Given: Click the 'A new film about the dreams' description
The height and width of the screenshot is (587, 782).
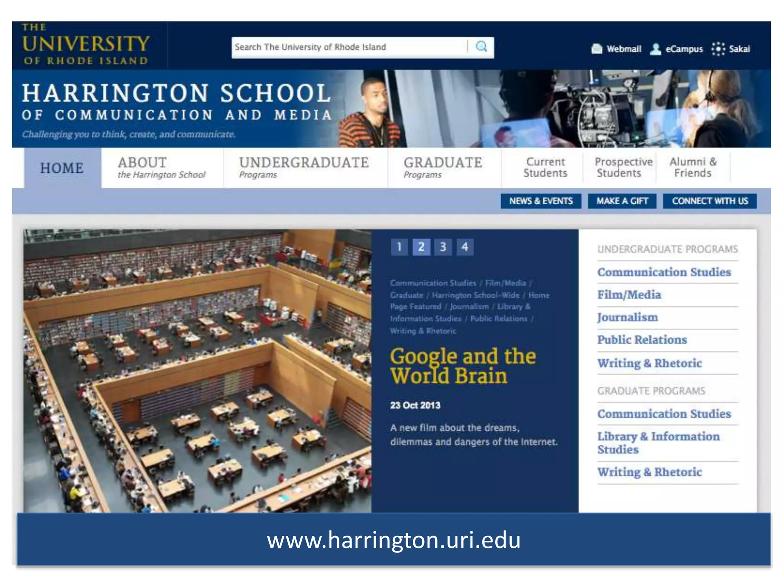Looking at the screenshot, I should (x=474, y=435).
